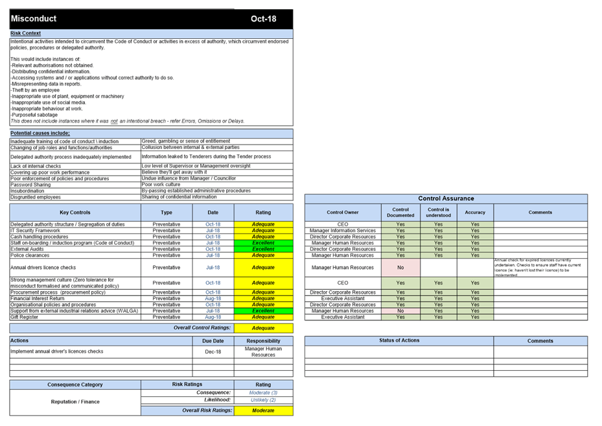Select the "Aug-18" date for Financial Interest Return

213,298
